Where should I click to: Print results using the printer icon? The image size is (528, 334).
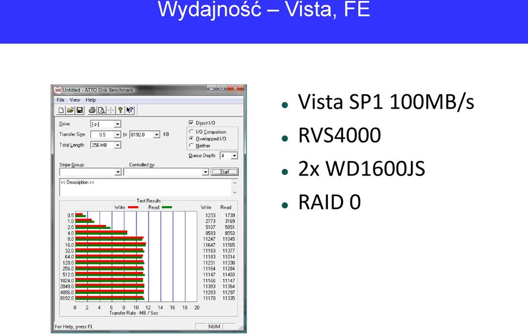point(92,110)
